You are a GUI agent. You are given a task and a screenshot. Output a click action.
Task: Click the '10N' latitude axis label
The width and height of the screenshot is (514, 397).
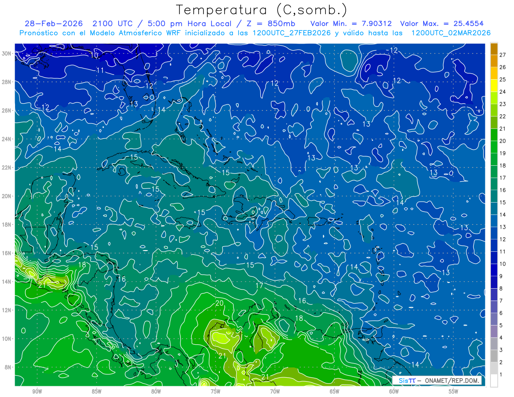7,339
